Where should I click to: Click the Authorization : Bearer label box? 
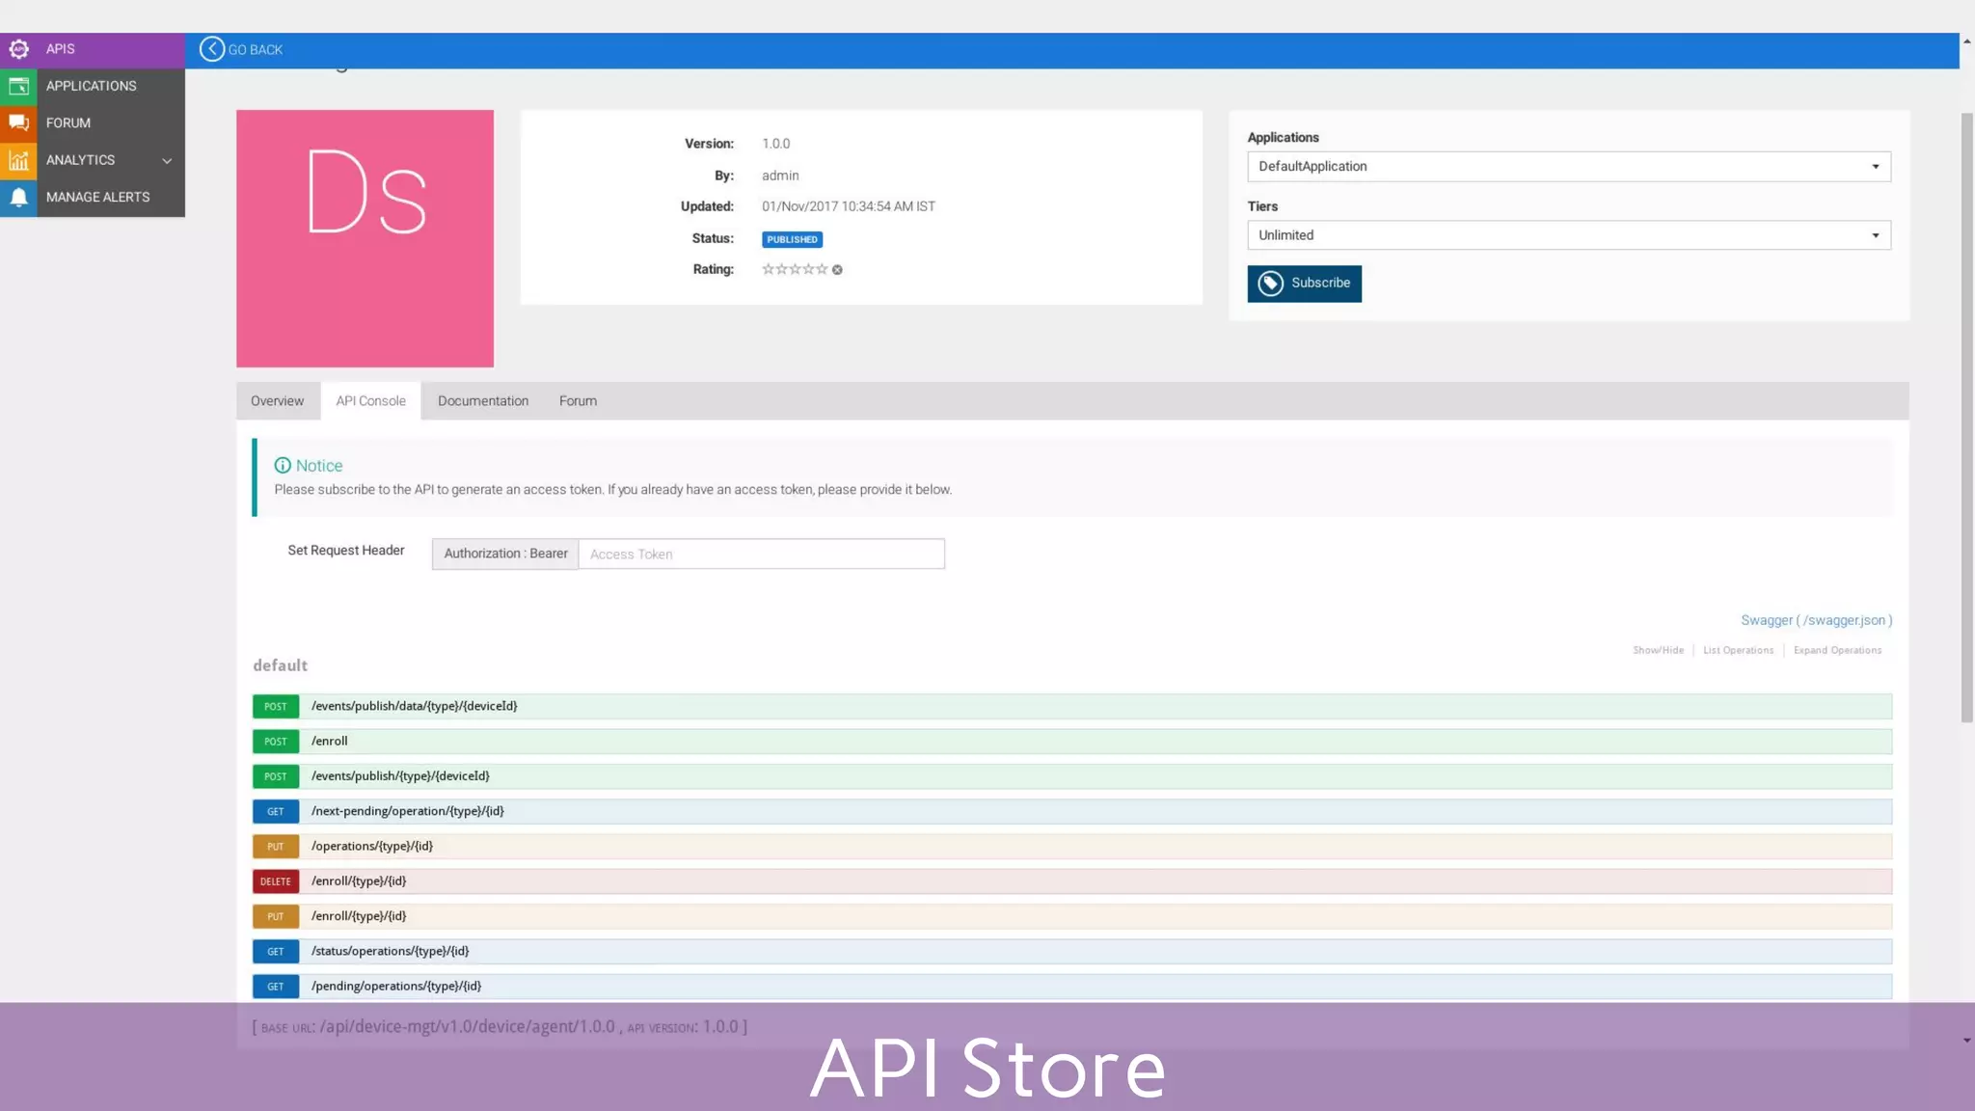click(x=505, y=554)
